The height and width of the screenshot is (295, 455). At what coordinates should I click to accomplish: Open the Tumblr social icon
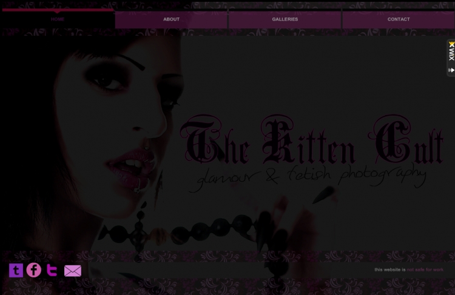coord(16,270)
